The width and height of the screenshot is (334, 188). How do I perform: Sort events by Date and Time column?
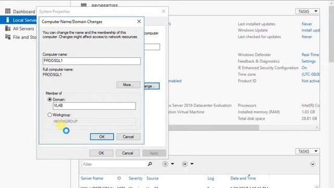pos(243,179)
